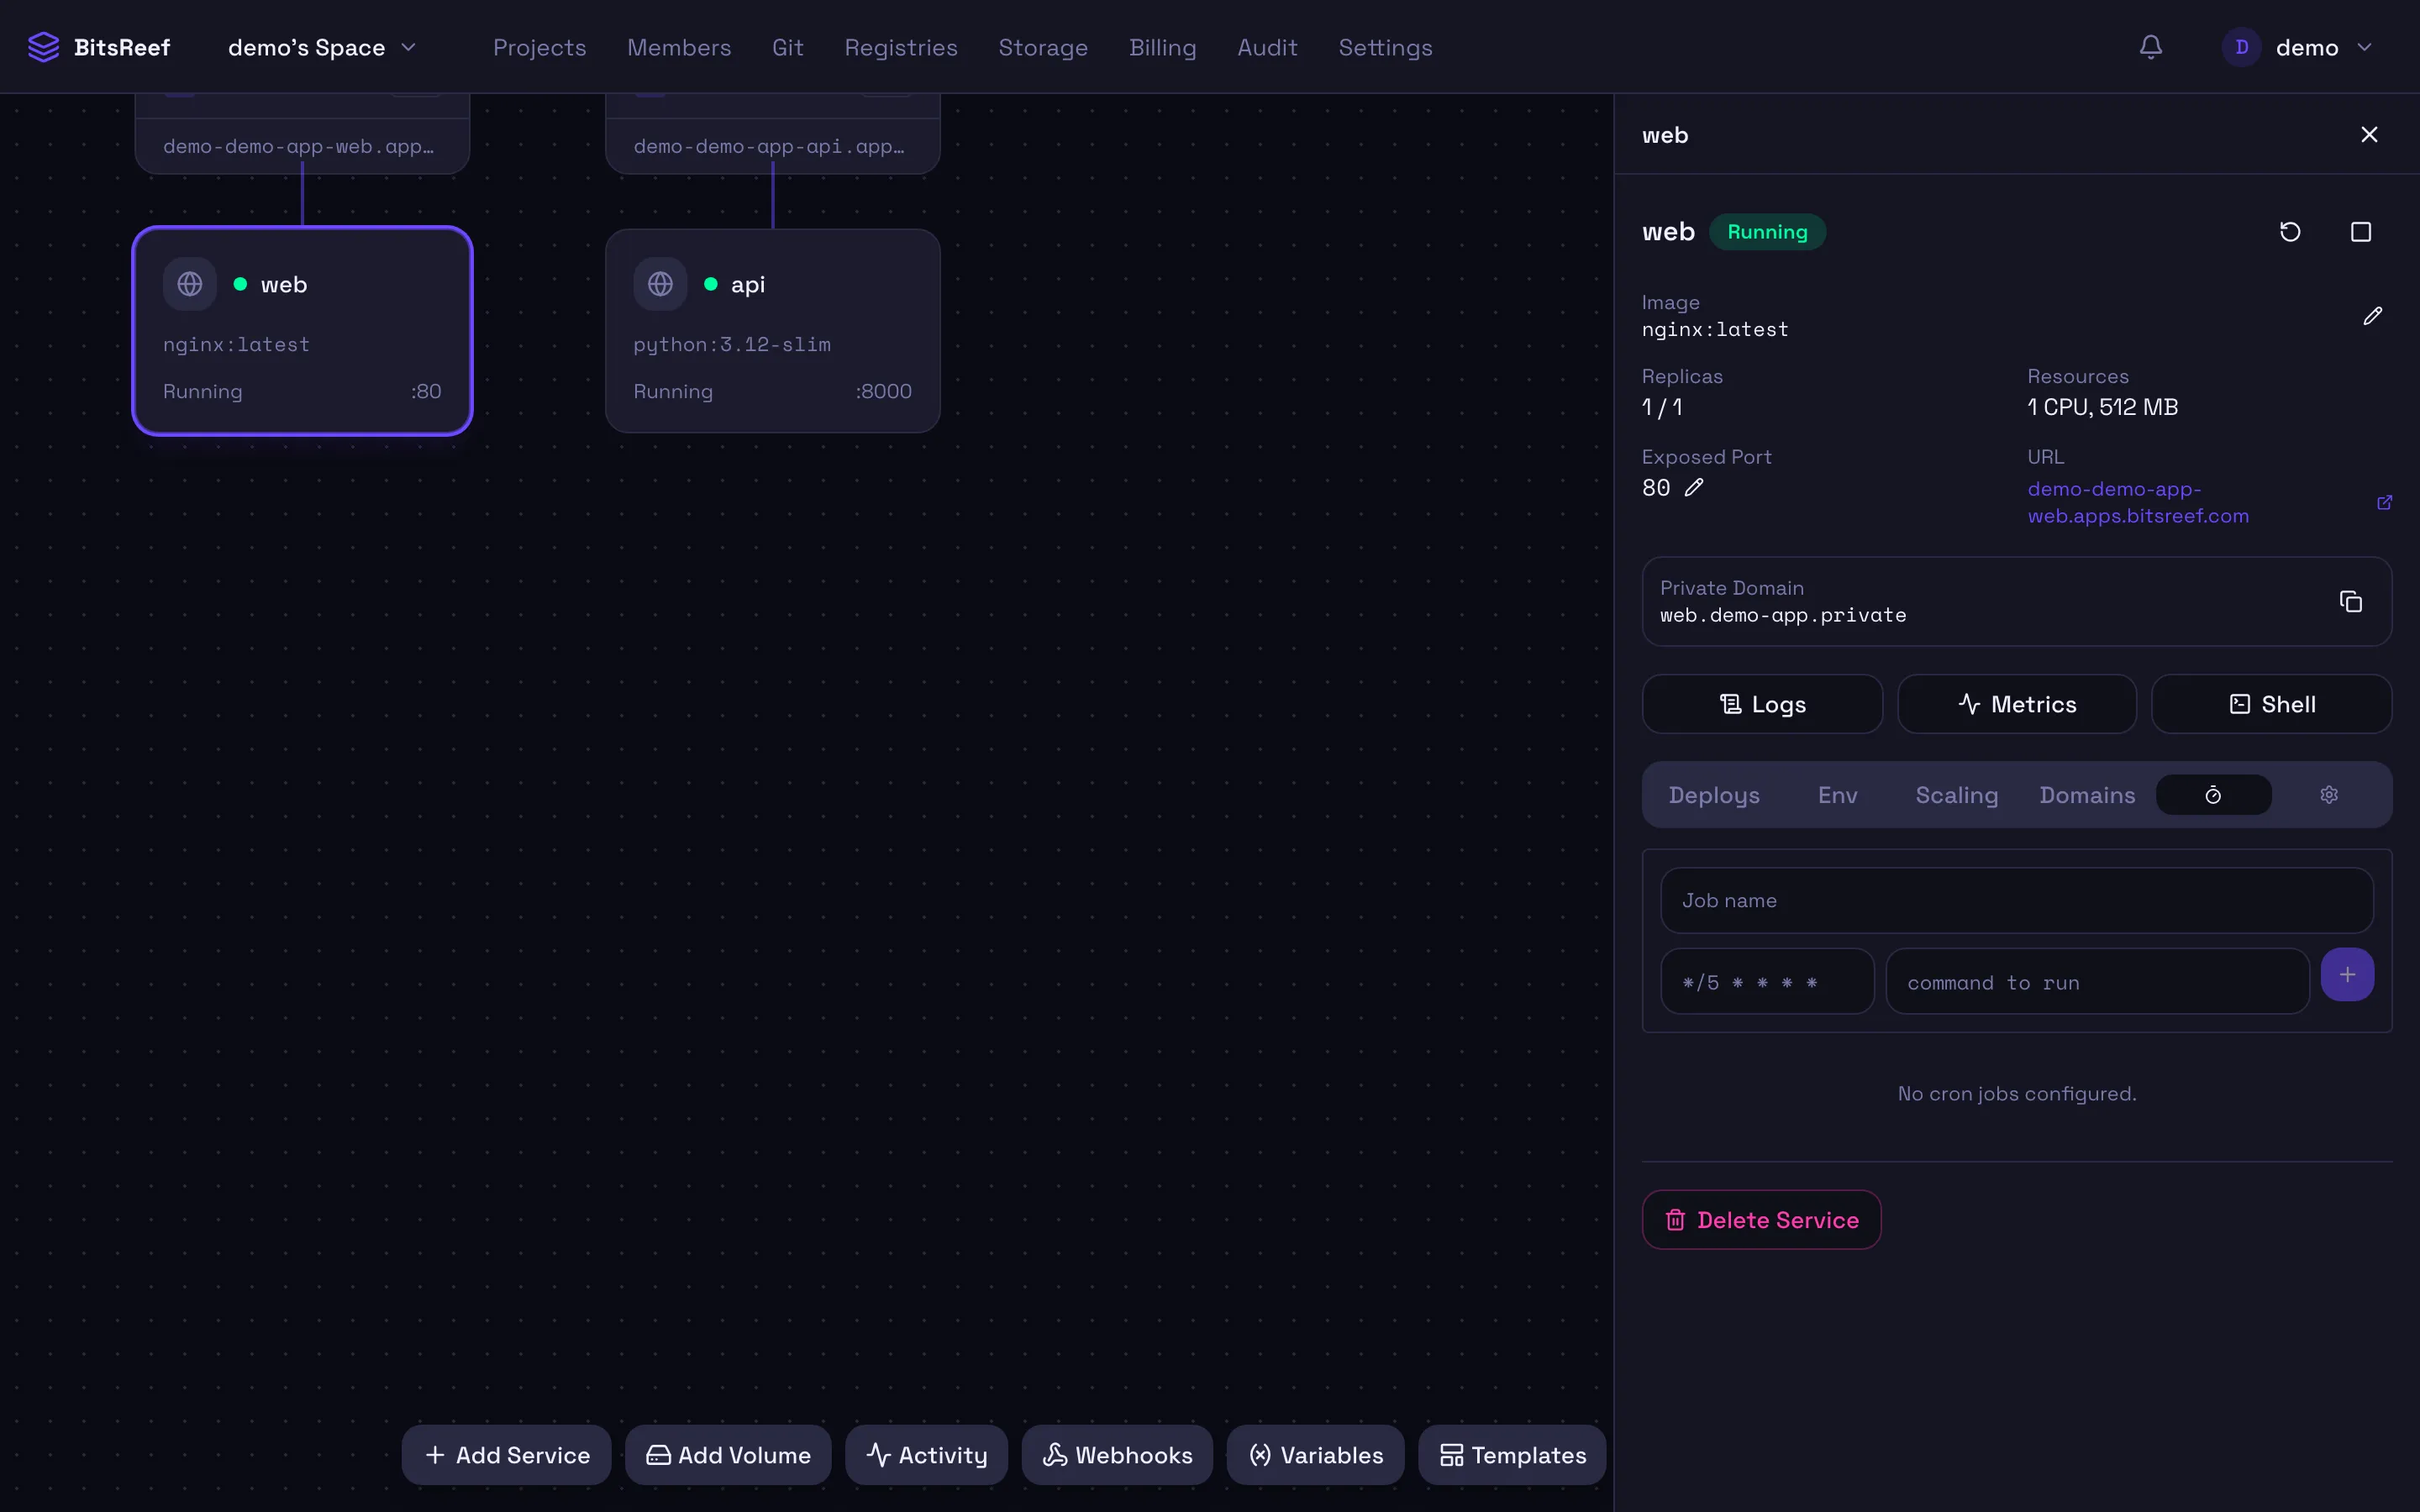The width and height of the screenshot is (2420, 1512).
Task: Edit the exposed port 80 with the pencil
Action: [x=1694, y=488]
